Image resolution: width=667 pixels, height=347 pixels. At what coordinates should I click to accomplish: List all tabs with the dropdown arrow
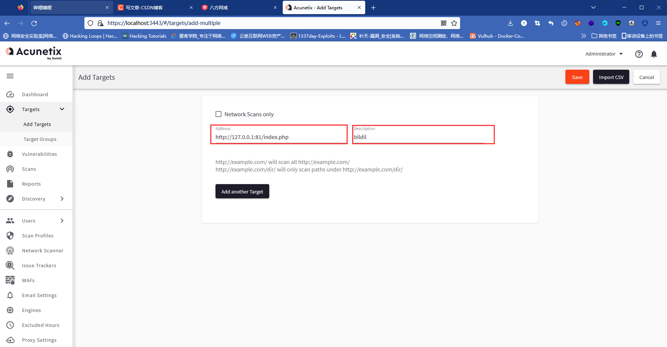(x=593, y=7)
